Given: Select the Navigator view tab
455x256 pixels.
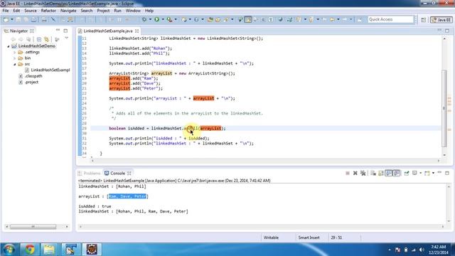Looking at the screenshot, I should point(18,31).
